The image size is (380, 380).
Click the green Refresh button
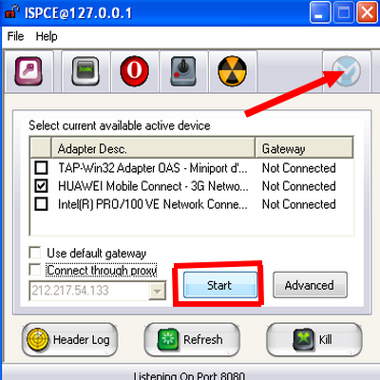pyautogui.click(x=192, y=340)
